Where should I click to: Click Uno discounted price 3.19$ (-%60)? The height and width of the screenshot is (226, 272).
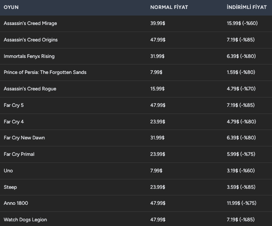[x=241, y=171]
